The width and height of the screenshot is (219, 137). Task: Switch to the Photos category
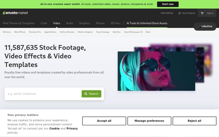pos(100,23)
